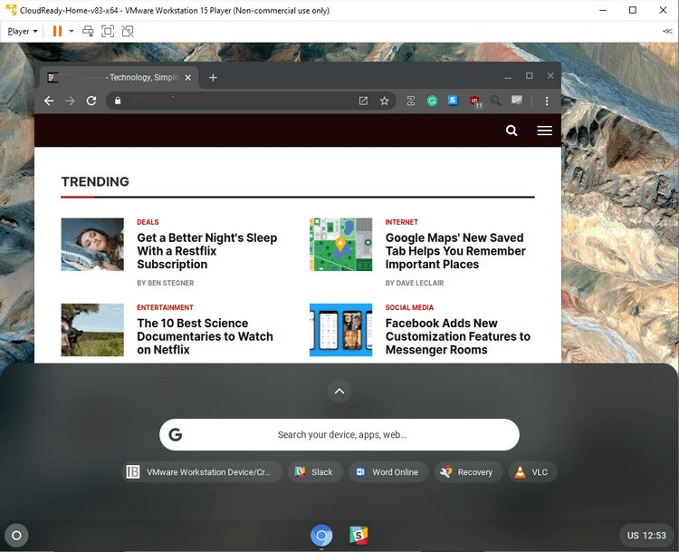Viewport: 679px width, 552px height.
Task: Click the Google G logo in search
Action: coord(176,434)
